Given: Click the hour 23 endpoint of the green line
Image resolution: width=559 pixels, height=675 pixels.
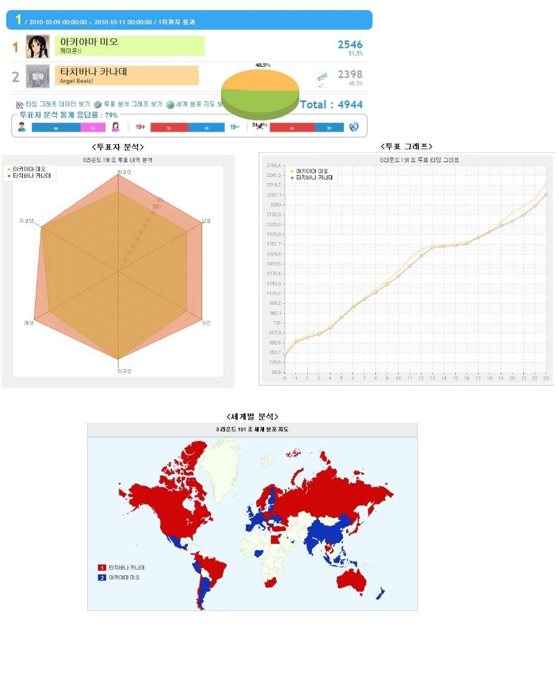Looking at the screenshot, I should click(x=547, y=183).
